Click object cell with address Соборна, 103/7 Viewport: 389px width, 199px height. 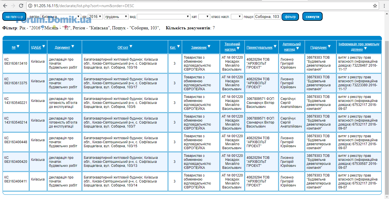pyautogui.click(x=125, y=122)
